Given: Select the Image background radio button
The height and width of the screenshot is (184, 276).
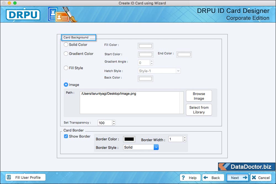Looking at the screenshot, I should tap(66, 85).
